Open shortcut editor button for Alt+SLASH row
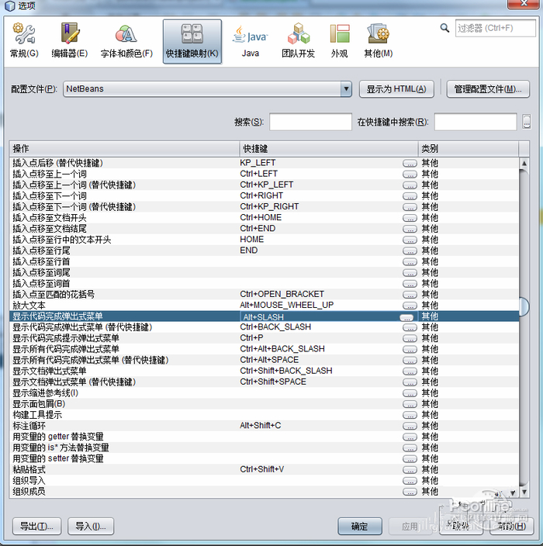Viewport: 543px width, 546px height. click(x=406, y=317)
